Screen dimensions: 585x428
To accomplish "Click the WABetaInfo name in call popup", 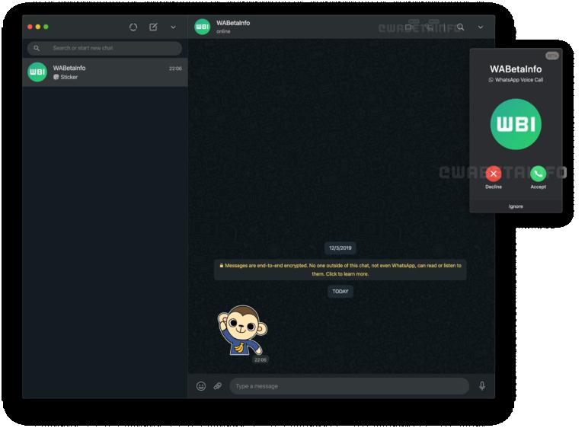I will point(516,69).
